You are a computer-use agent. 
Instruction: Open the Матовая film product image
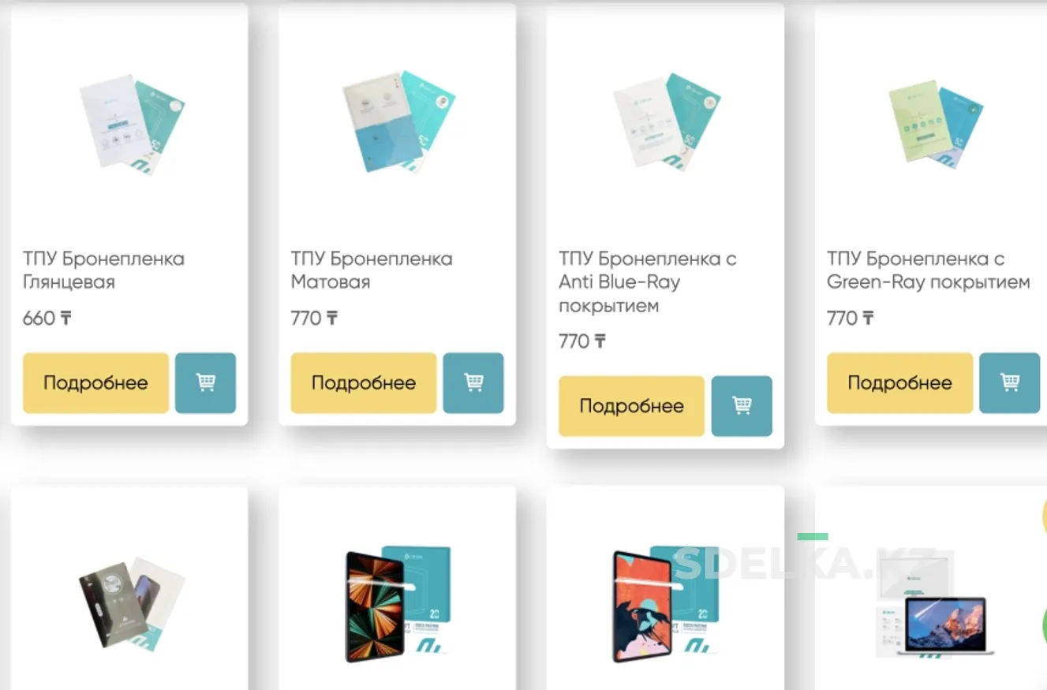pos(398,121)
